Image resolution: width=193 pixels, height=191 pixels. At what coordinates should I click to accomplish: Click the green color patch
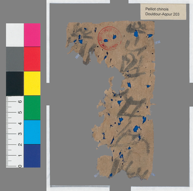point(32,108)
